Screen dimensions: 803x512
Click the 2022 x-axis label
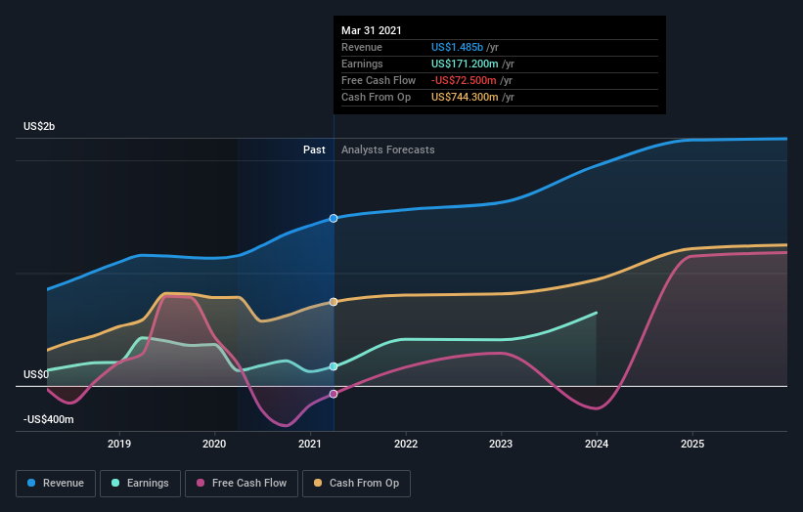point(406,444)
